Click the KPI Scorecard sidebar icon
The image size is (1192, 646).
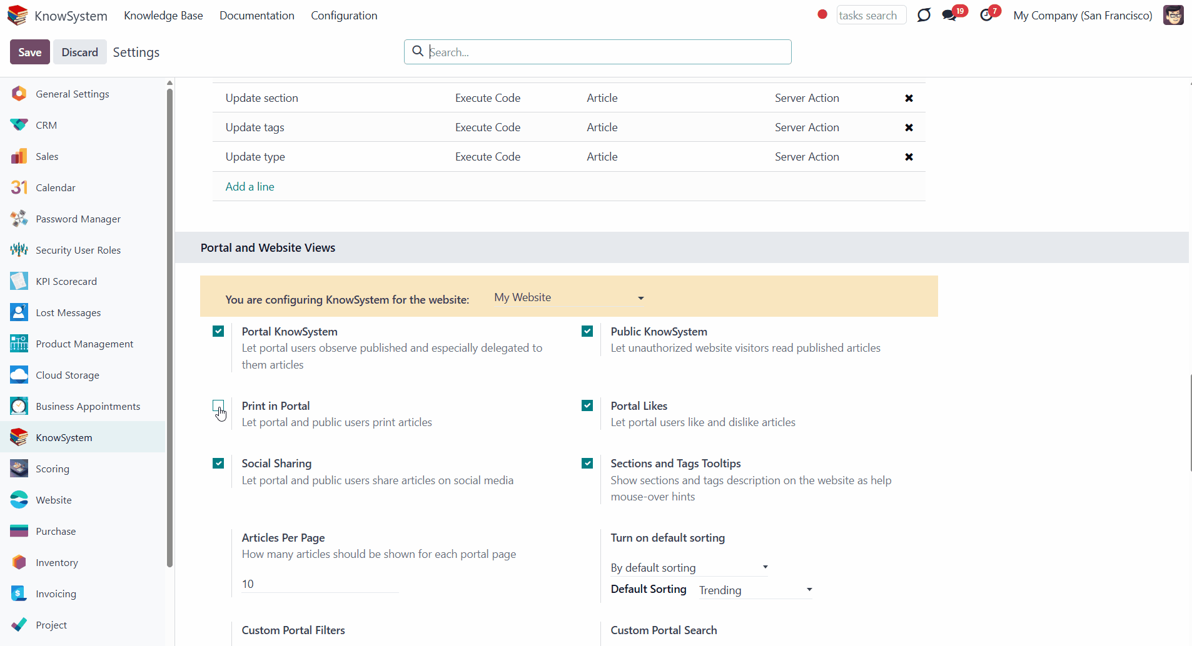coord(19,281)
